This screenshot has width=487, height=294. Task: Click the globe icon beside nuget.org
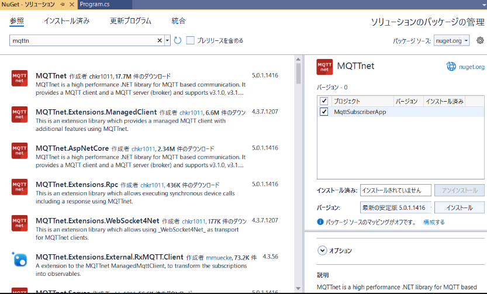coord(451,67)
